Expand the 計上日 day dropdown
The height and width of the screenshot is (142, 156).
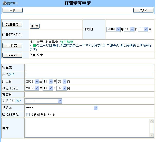click(x=62, y=82)
